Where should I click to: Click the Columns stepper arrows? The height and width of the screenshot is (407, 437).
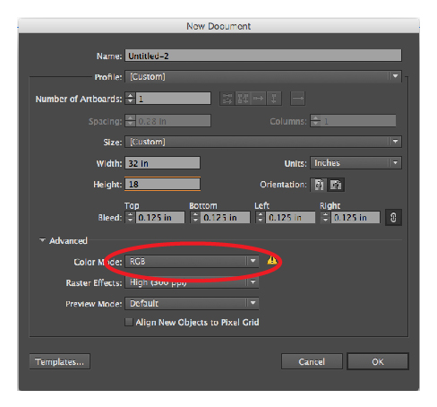tap(315, 121)
